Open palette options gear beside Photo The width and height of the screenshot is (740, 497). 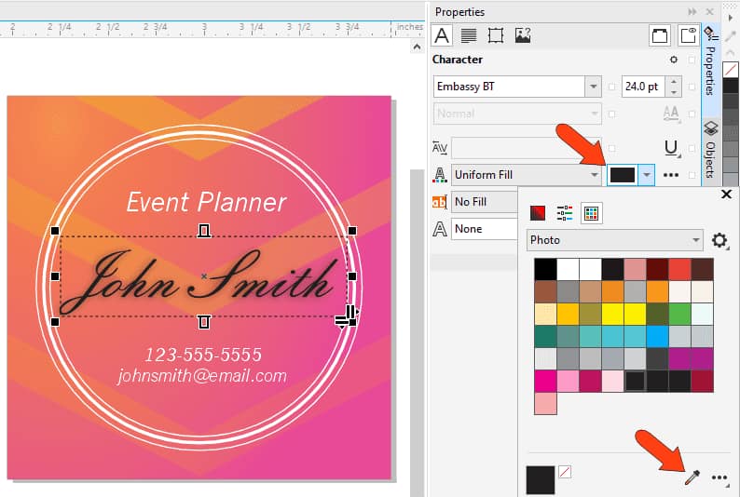(x=719, y=240)
